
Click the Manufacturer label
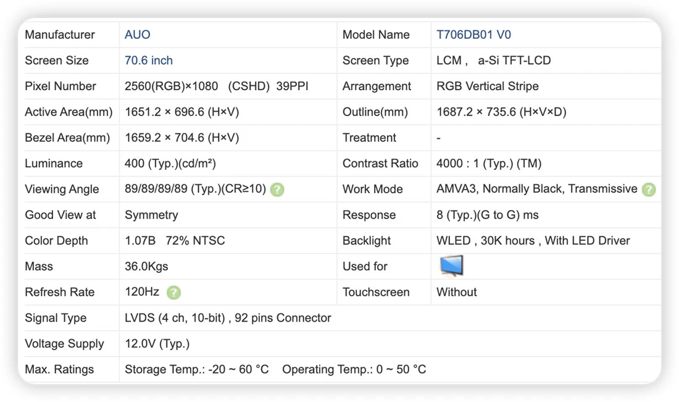60,35
